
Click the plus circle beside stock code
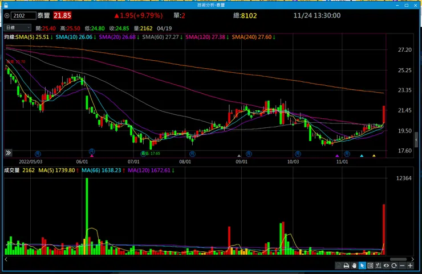coord(7,15)
